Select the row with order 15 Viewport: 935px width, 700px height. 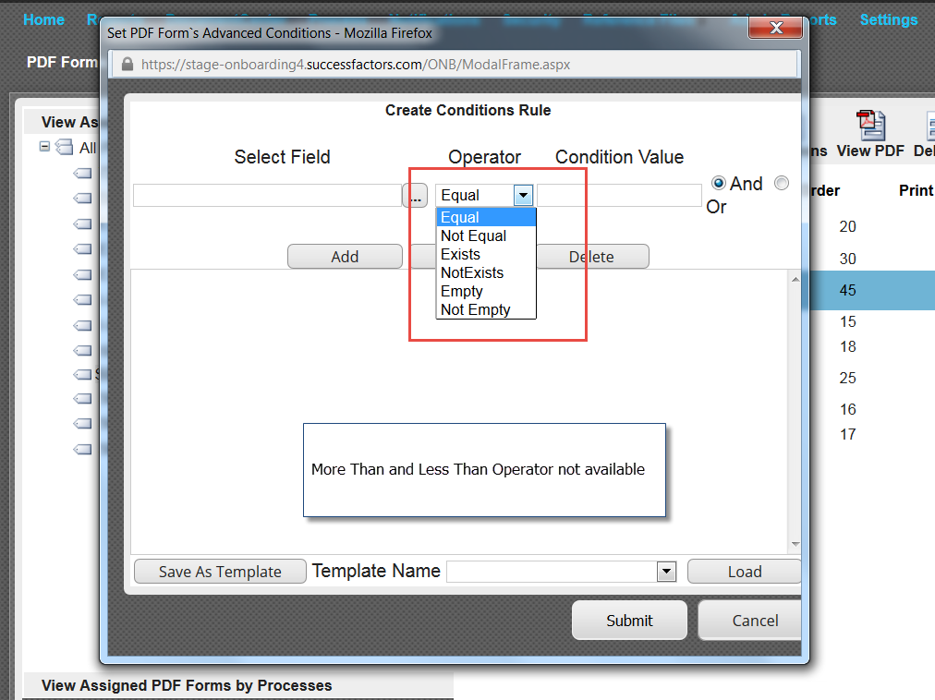point(847,321)
